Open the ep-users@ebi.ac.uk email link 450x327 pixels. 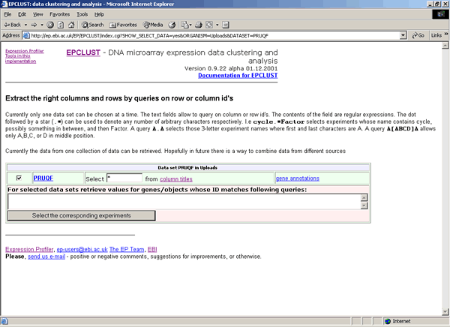coord(82,249)
